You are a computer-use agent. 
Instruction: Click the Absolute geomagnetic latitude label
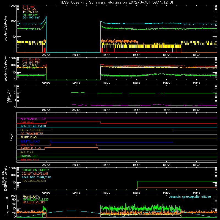[x=190, y=197]
